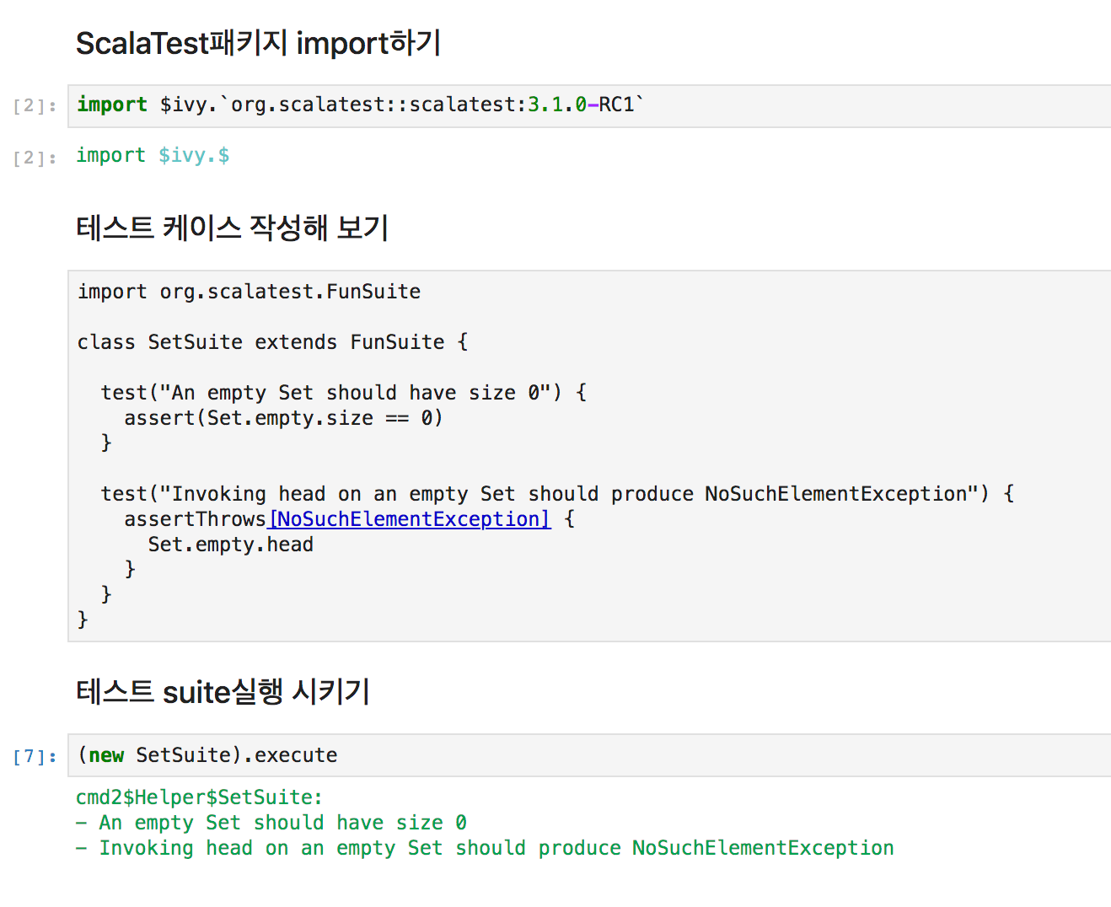Viewport: 1111px width, 907px height.
Task: Click the cmd2$Helper$SetSuite output label
Action: click(x=199, y=797)
